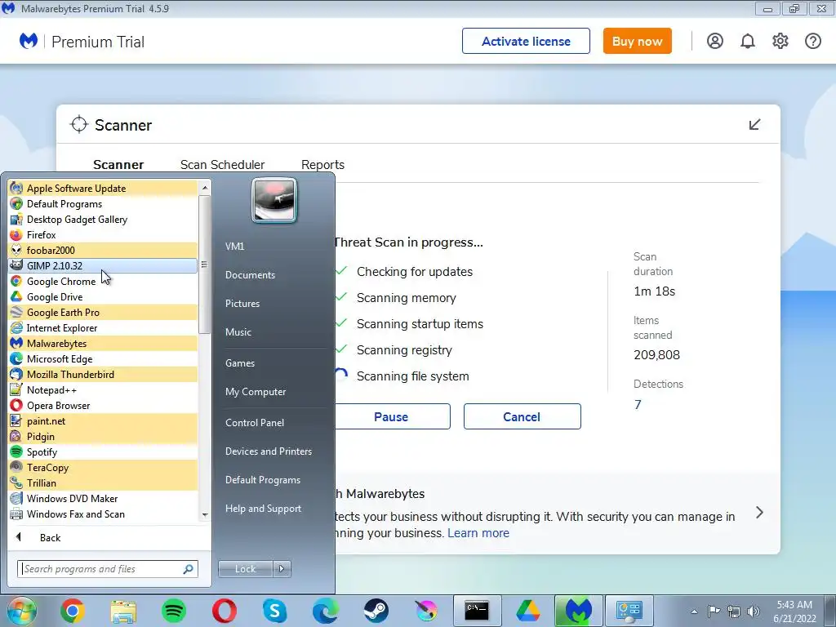Open Skype taskbar icon
The height and width of the screenshot is (627, 836).
(x=274, y=611)
